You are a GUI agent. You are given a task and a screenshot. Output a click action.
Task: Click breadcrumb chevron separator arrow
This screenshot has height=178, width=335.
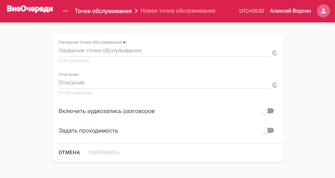pyautogui.click(x=136, y=11)
